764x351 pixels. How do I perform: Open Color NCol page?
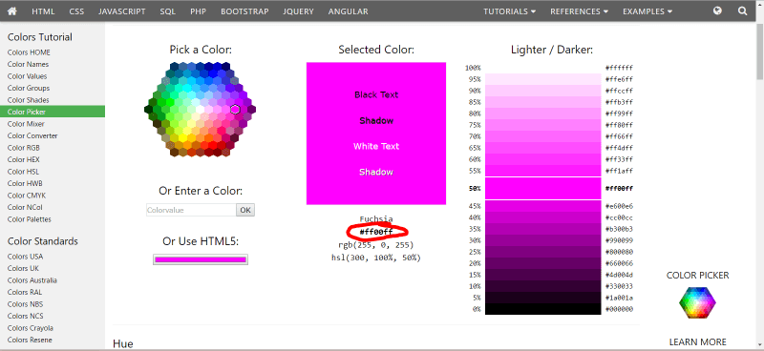[x=25, y=207]
